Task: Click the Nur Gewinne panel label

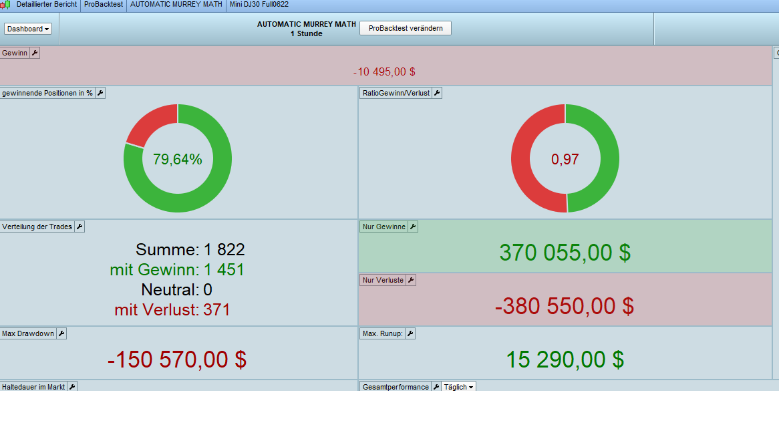Action: (x=383, y=227)
